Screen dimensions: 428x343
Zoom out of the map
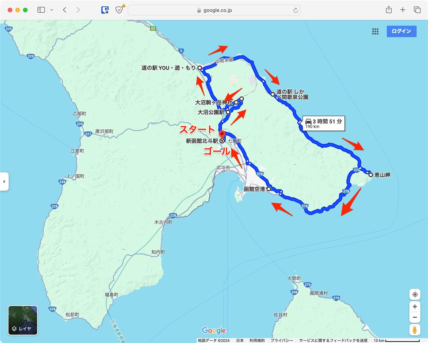[415, 317]
